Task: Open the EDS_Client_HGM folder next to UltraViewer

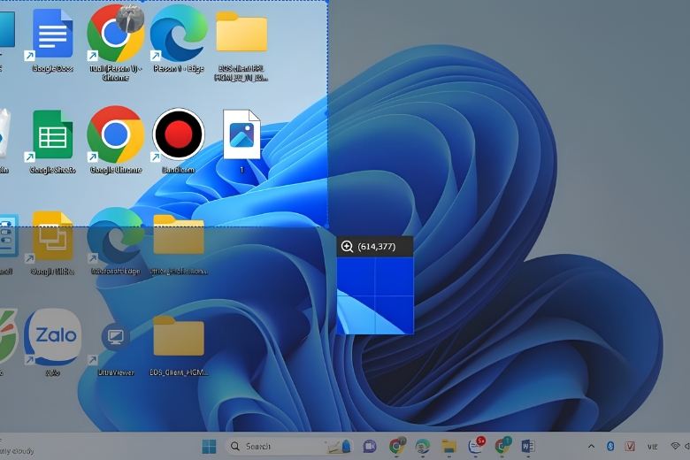Action: pos(179,346)
